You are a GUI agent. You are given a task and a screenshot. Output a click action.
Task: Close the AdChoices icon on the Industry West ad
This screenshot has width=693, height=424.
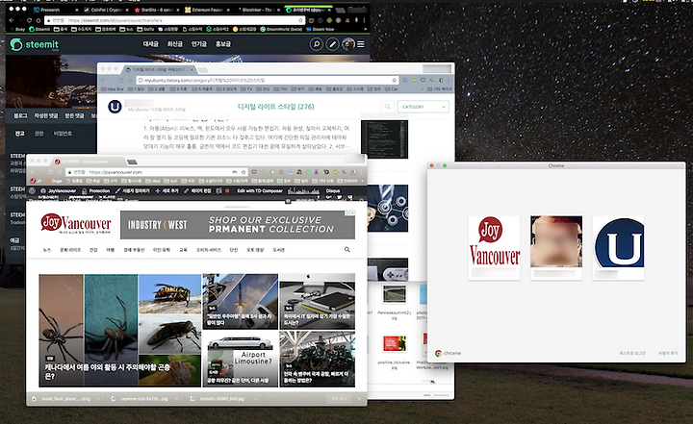352,212
